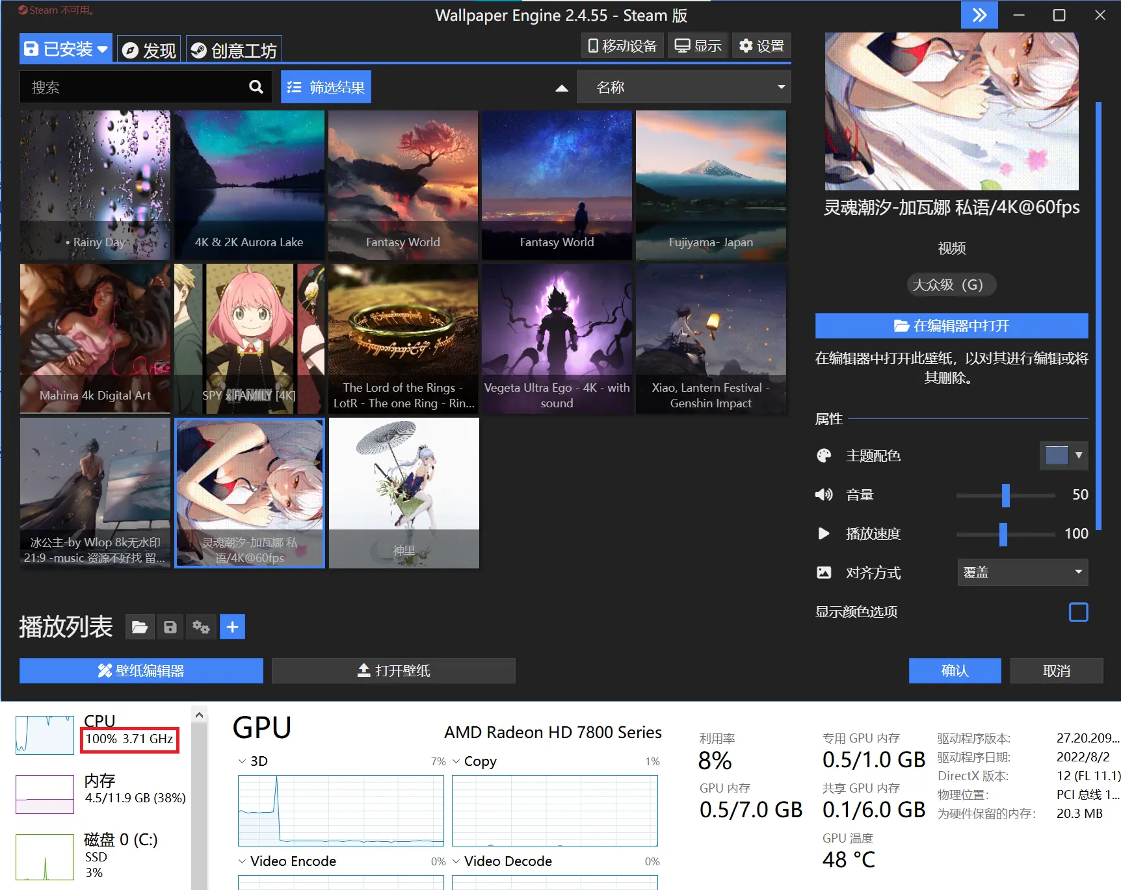Viewport: 1121px width, 890px height.
Task: Click Task Manager sidebar scroll-up arrow
Action: click(x=200, y=715)
